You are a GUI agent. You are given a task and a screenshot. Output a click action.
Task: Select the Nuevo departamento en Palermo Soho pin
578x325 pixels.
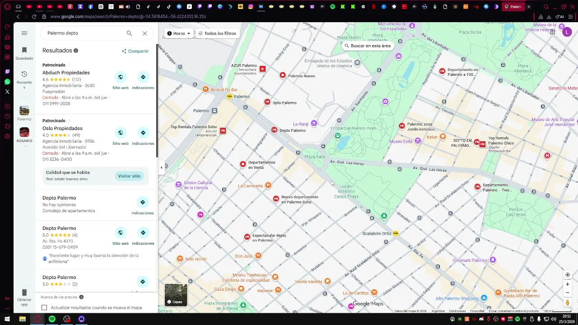tap(276, 199)
